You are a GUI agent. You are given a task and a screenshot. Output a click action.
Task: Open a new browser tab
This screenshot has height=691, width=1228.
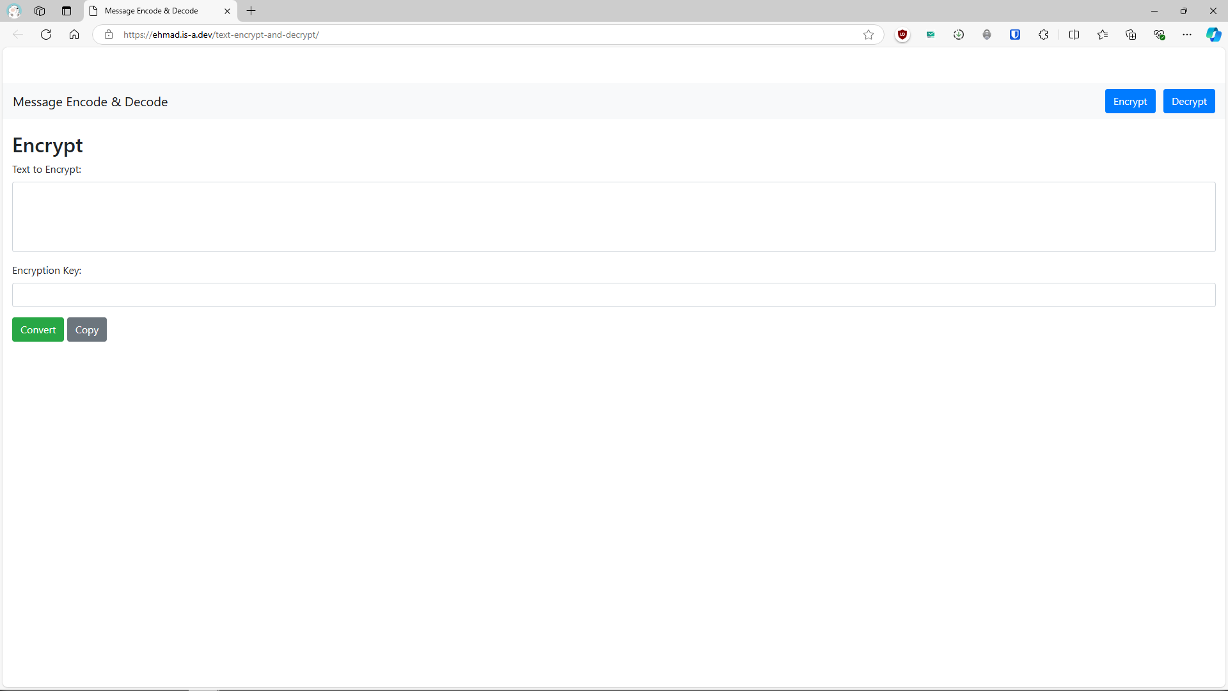(x=251, y=11)
